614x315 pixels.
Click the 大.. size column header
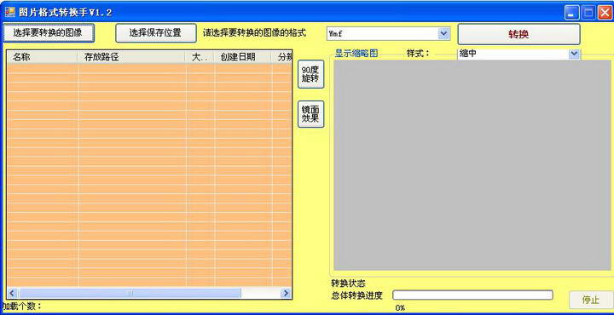[x=200, y=57]
